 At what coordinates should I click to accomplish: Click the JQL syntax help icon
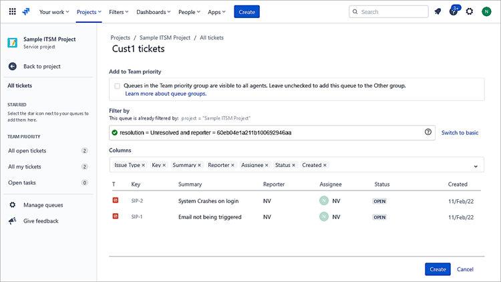coord(428,132)
